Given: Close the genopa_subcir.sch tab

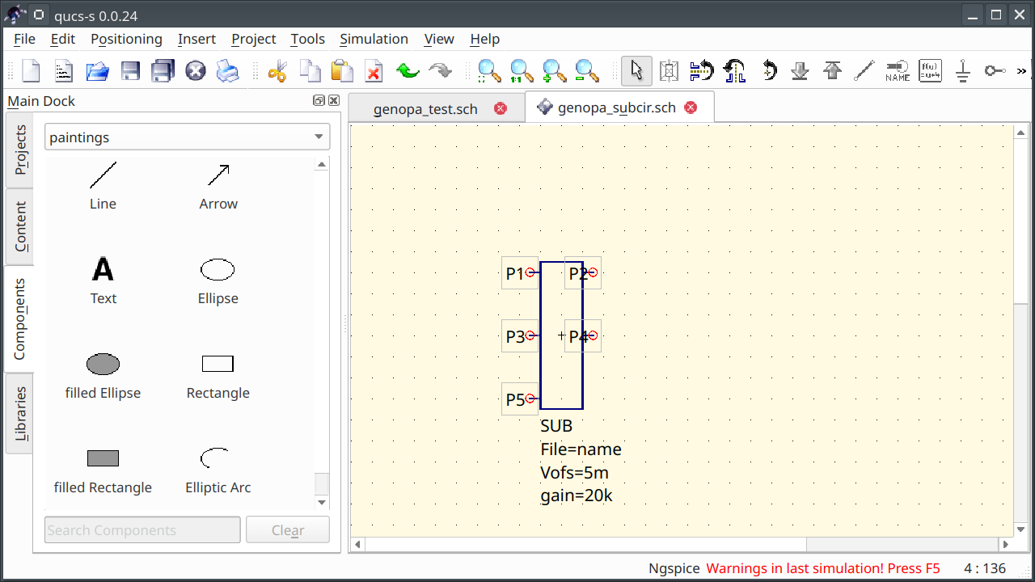Looking at the screenshot, I should point(690,107).
